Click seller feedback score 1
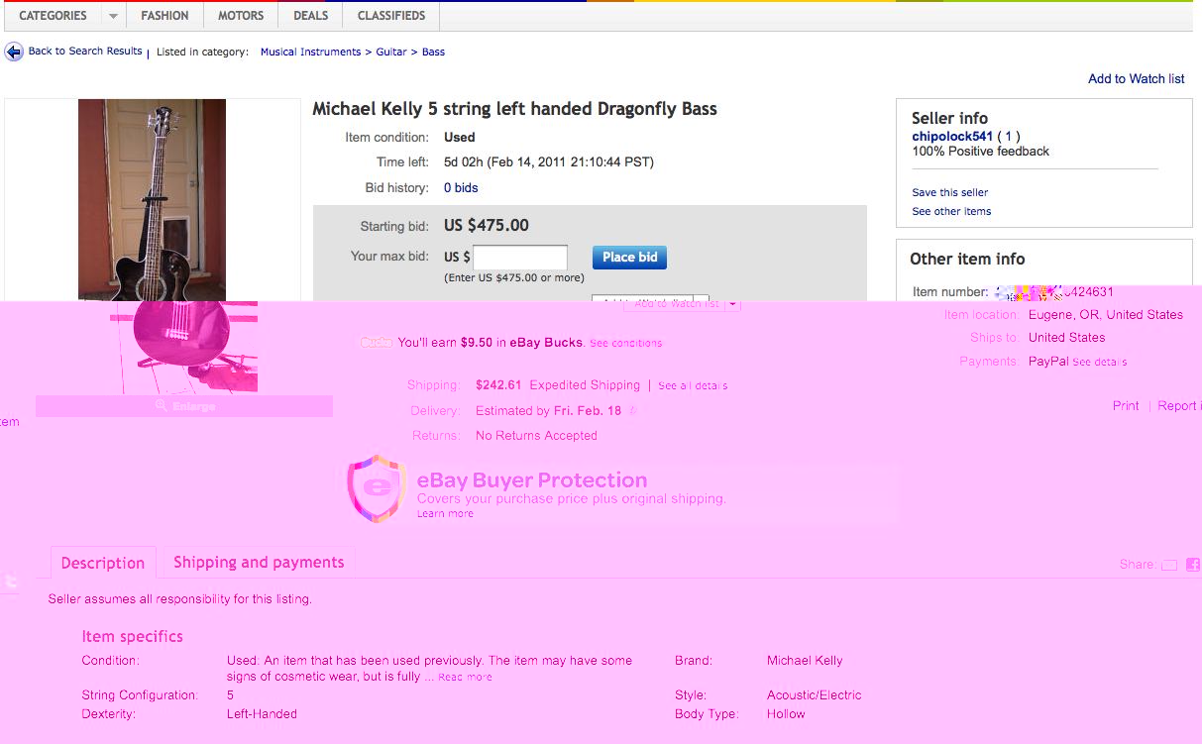This screenshot has width=1202, height=744. 1009,136
